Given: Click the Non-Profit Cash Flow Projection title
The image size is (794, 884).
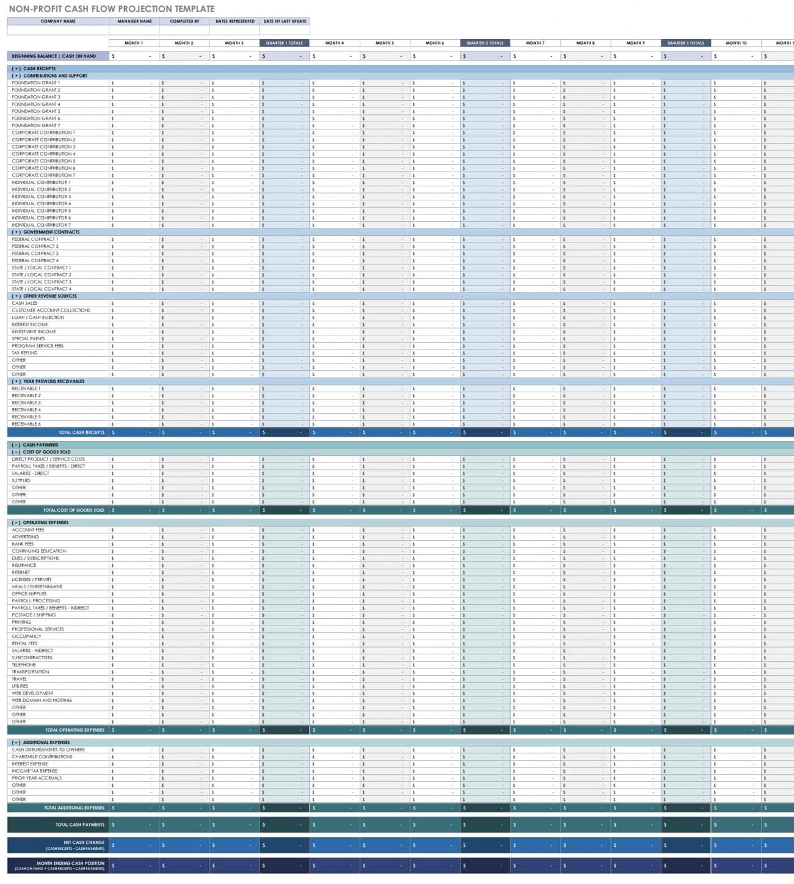Looking at the screenshot, I should pos(112,9).
